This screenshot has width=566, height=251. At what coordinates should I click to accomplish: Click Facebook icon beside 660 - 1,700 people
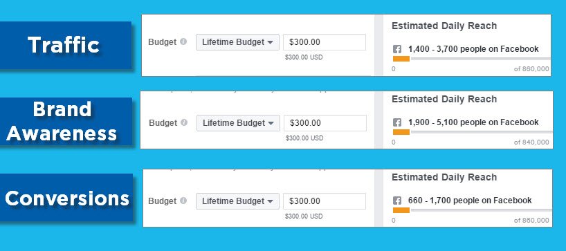tap(397, 201)
